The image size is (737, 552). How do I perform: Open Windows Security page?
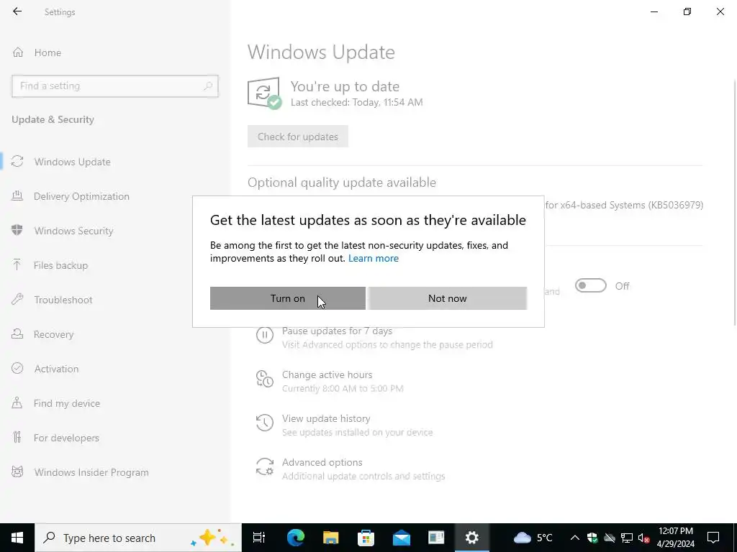74,231
